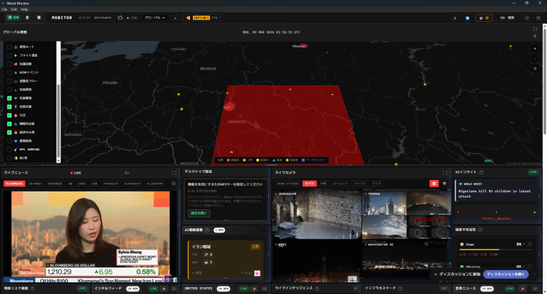Open the JERUSALEM webcam feed
547x294 pixels.
[317, 215]
